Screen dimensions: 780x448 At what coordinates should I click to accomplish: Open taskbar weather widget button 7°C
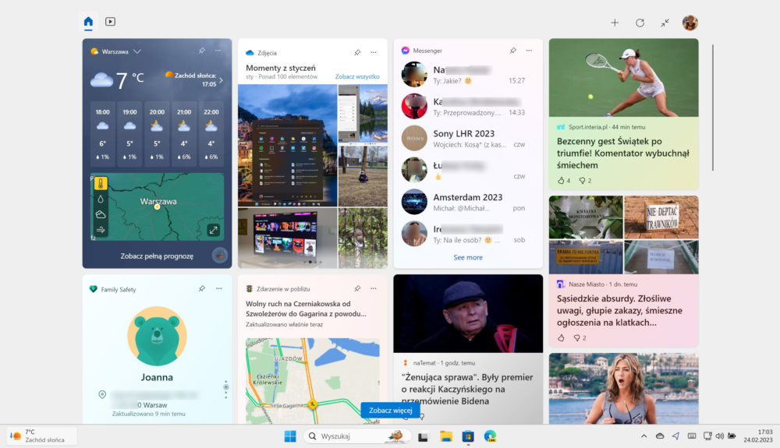tap(42, 436)
